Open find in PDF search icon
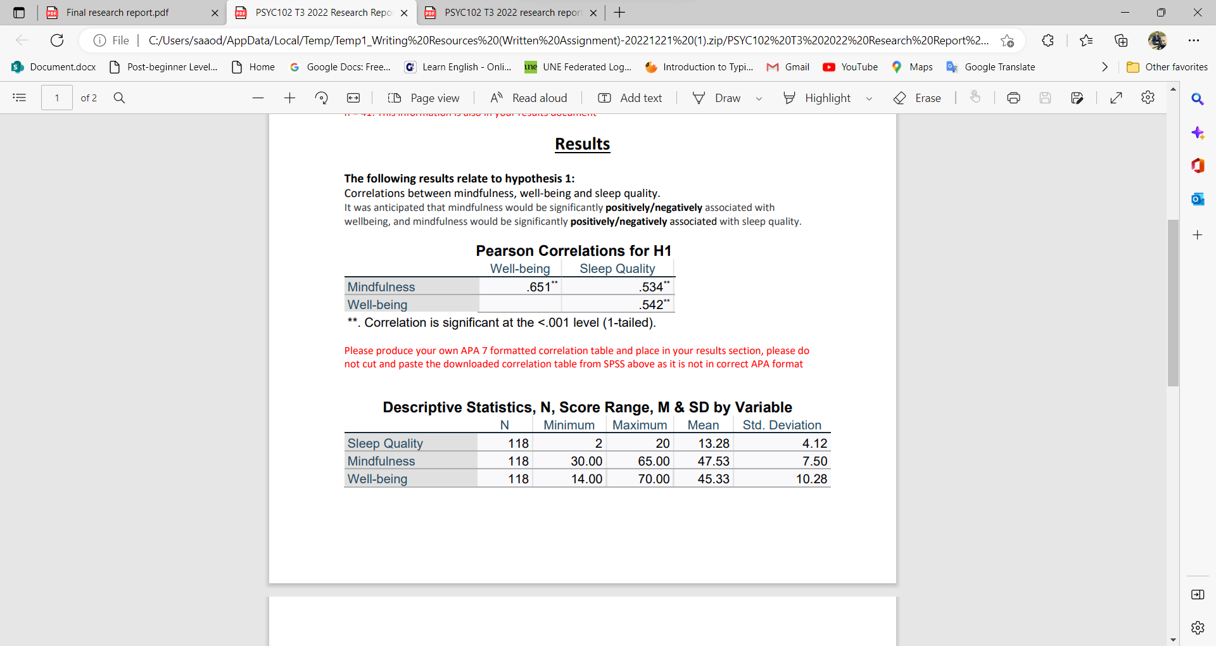The height and width of the screenshot is (646, 1216). 119,98
